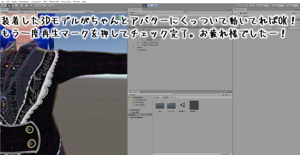Image resolution: width=300 pixels, height=155 pixels.
Task: Open the Layout dropdown
Action: point(292,6)
